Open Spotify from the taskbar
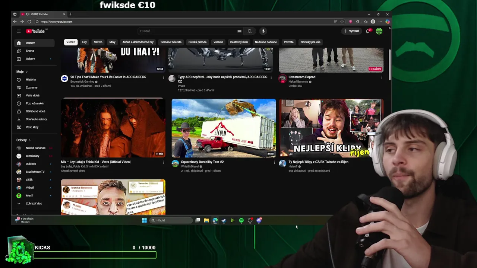 241,220
